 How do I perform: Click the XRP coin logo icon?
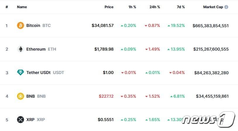coord(21,120)
